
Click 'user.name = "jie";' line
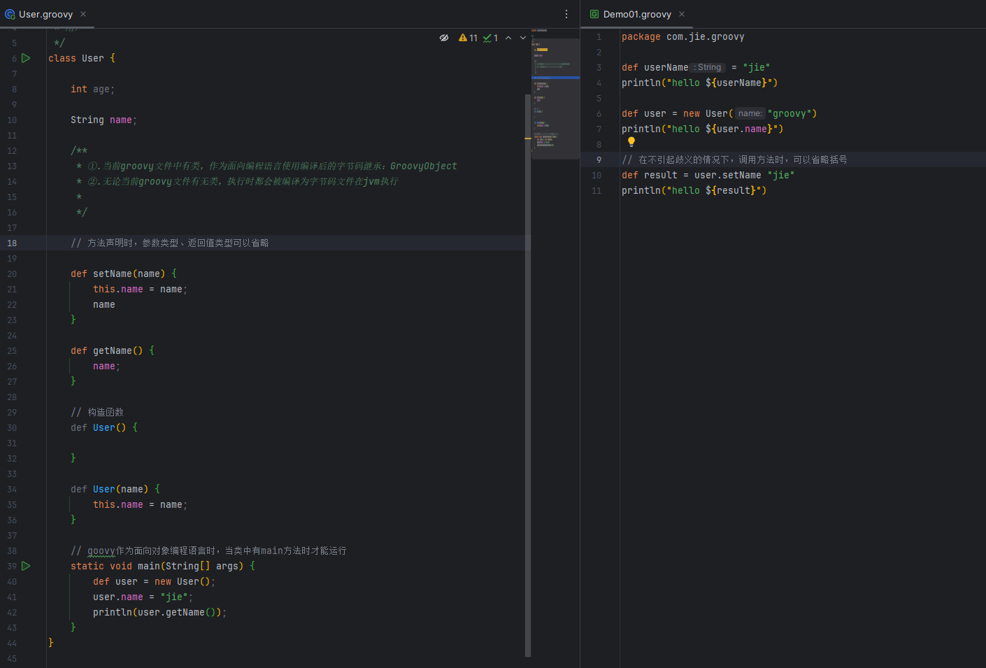143,597
